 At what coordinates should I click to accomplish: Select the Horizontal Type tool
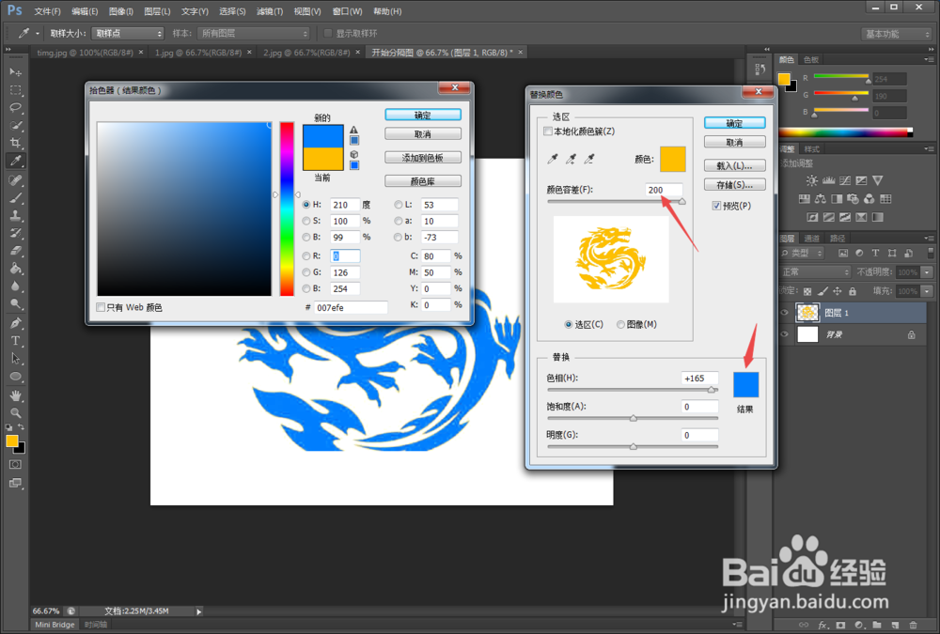click(16, 341)
